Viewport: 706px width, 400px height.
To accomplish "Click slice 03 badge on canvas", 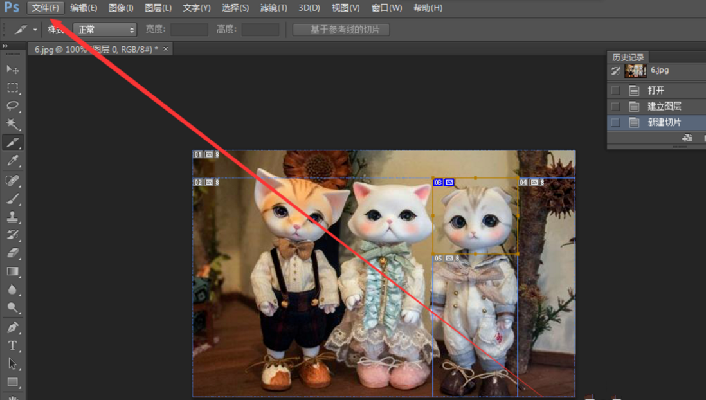I will click(444, 182).
